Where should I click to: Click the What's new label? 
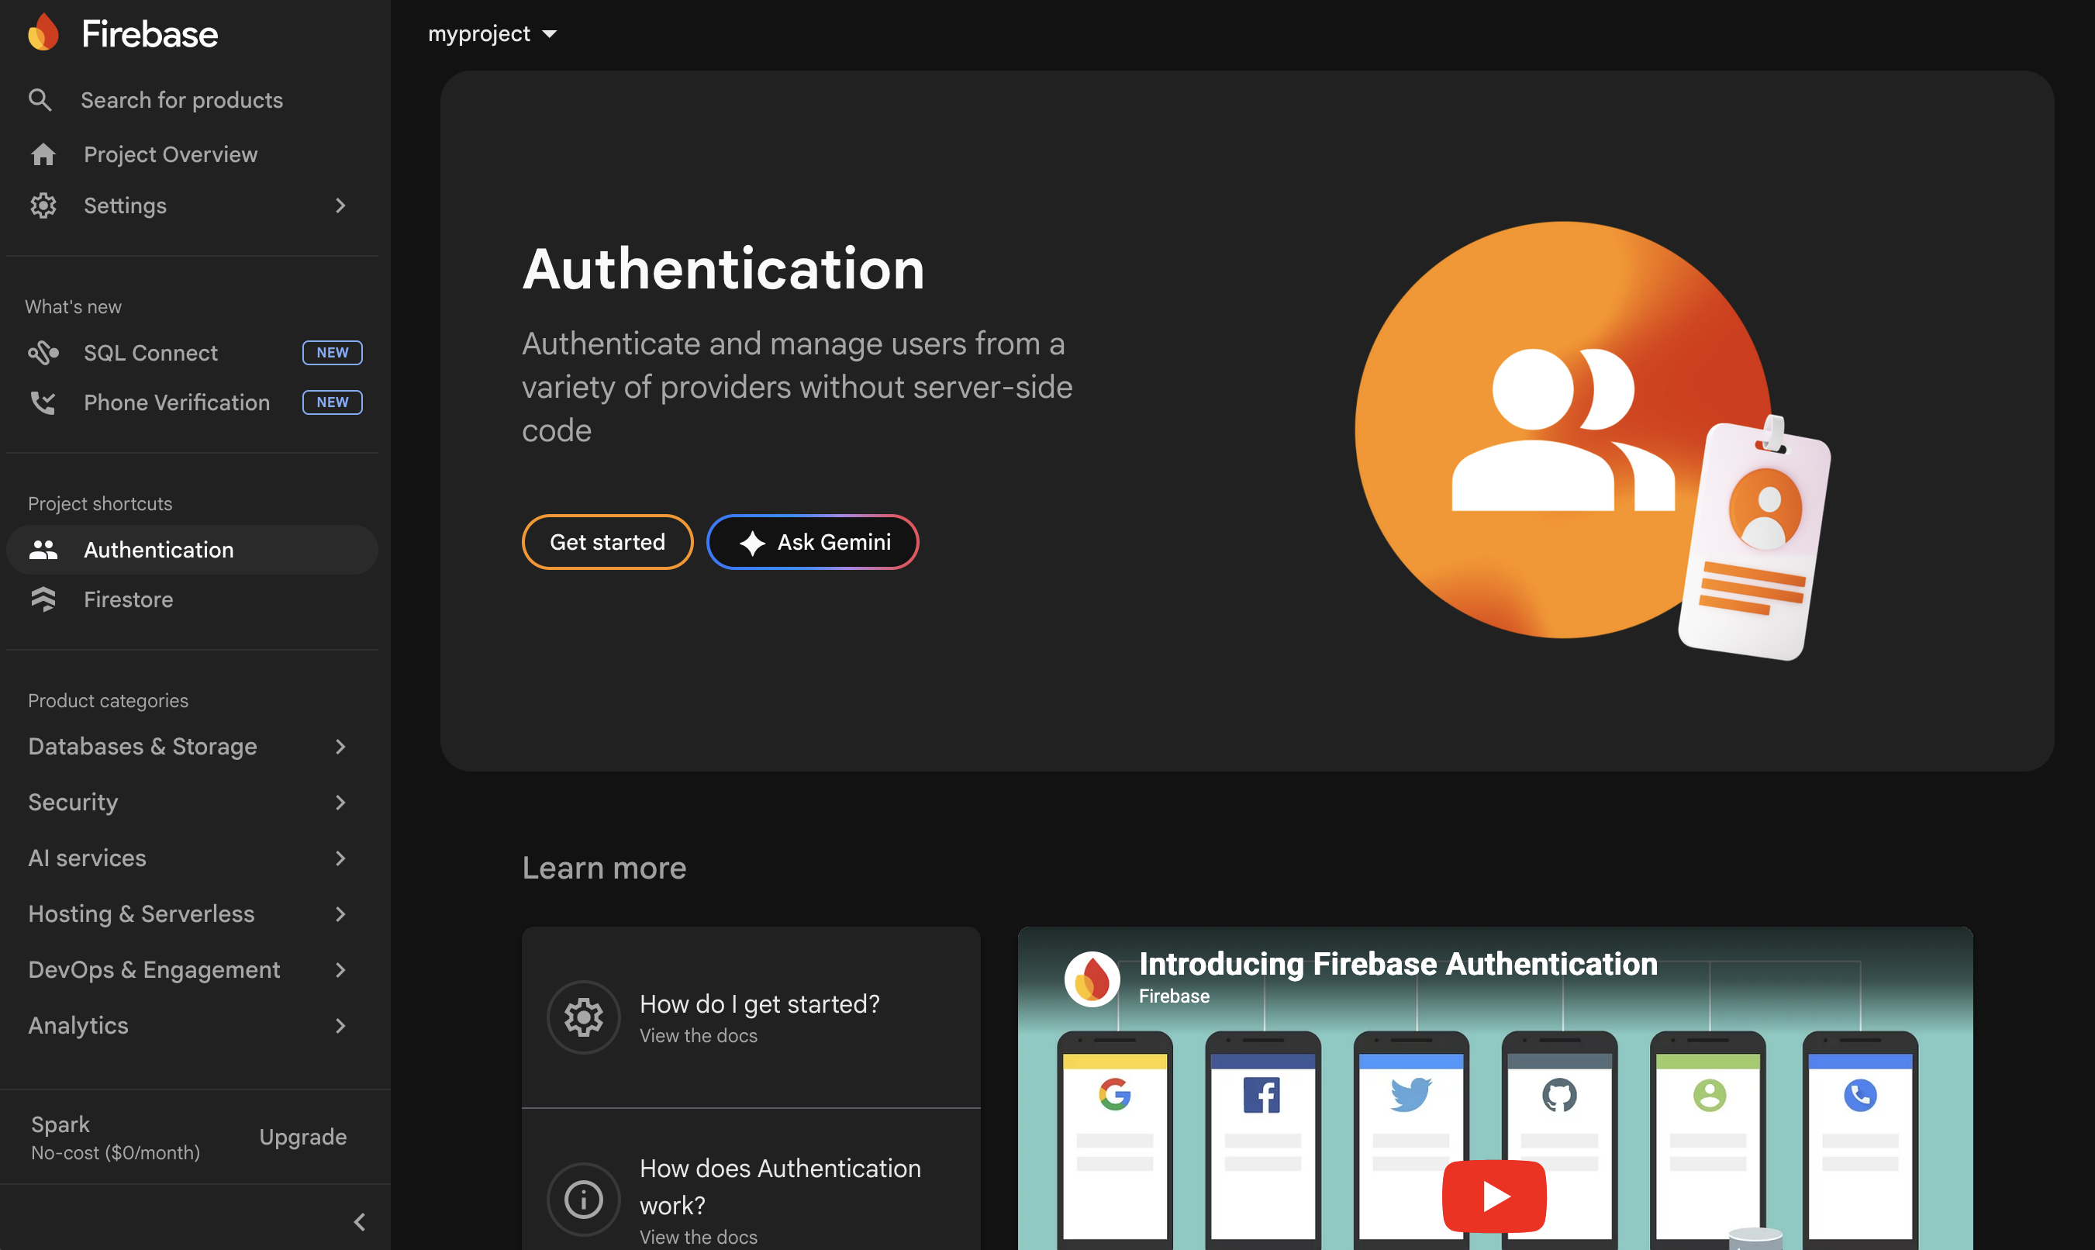(73, 306)
